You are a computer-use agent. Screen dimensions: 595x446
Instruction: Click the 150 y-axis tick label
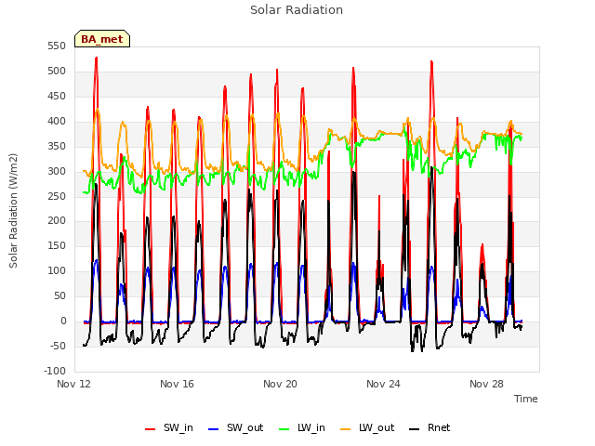tap(57, 245)
